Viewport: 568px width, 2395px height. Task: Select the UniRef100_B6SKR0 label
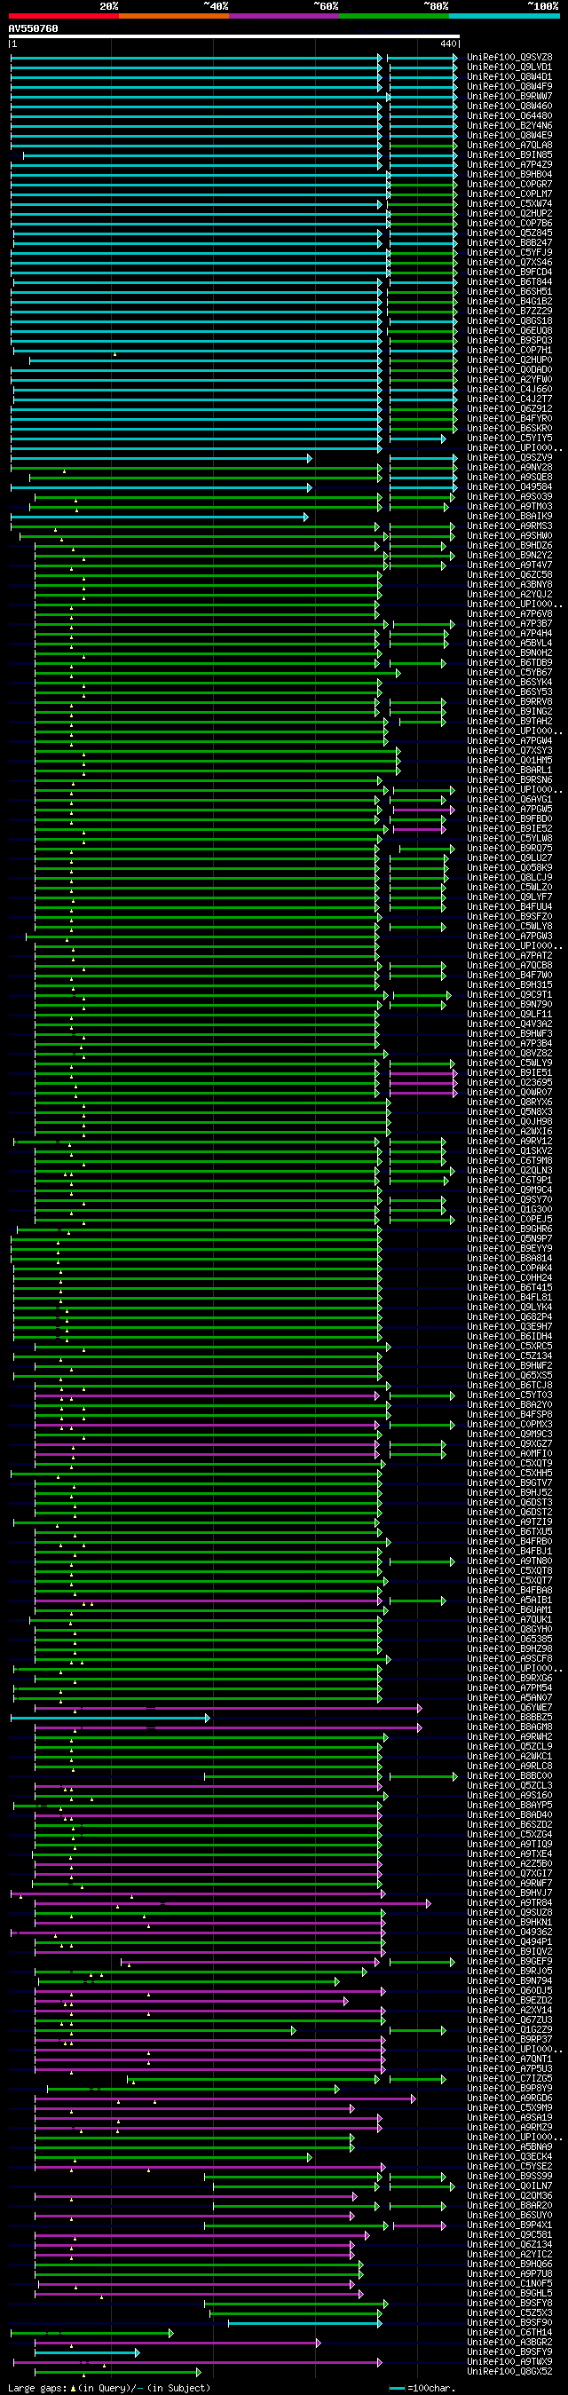[509, 429]
